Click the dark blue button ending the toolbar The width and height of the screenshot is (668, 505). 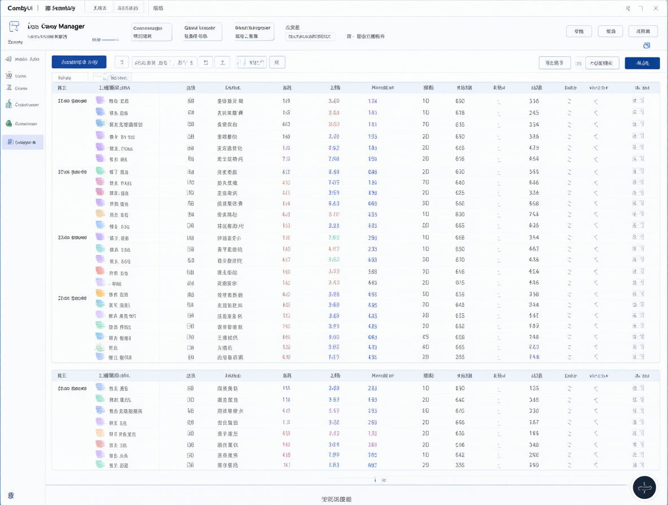point(643,63)
